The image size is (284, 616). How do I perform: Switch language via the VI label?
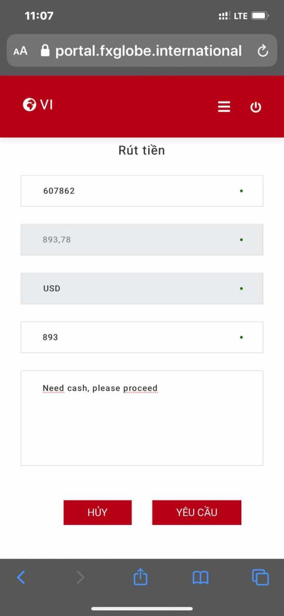[46, 104]
